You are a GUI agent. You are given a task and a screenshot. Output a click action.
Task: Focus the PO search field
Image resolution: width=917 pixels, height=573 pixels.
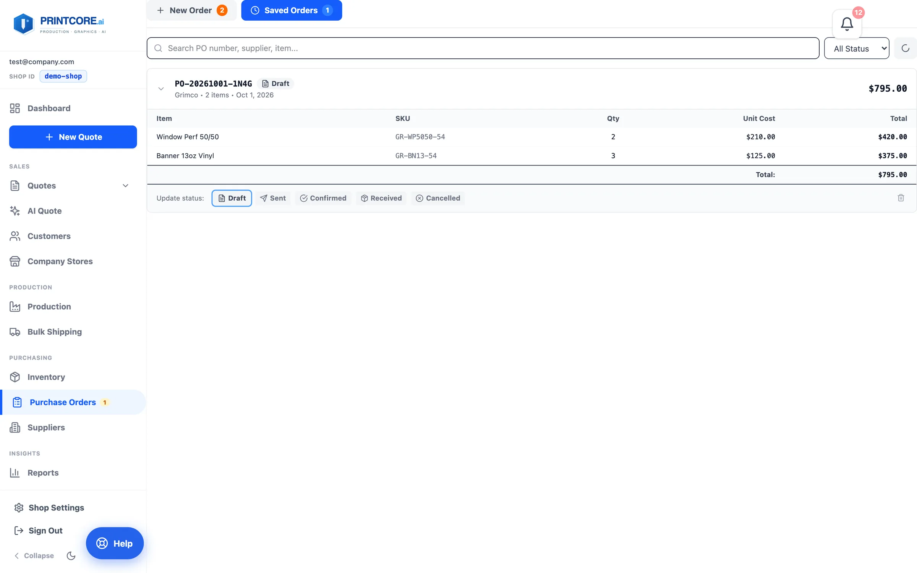483,48
